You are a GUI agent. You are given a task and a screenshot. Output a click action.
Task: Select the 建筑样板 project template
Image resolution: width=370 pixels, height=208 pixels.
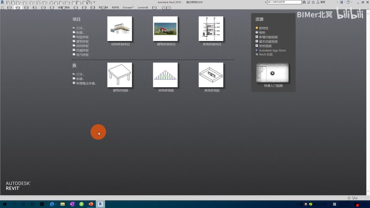coord(81,42)
